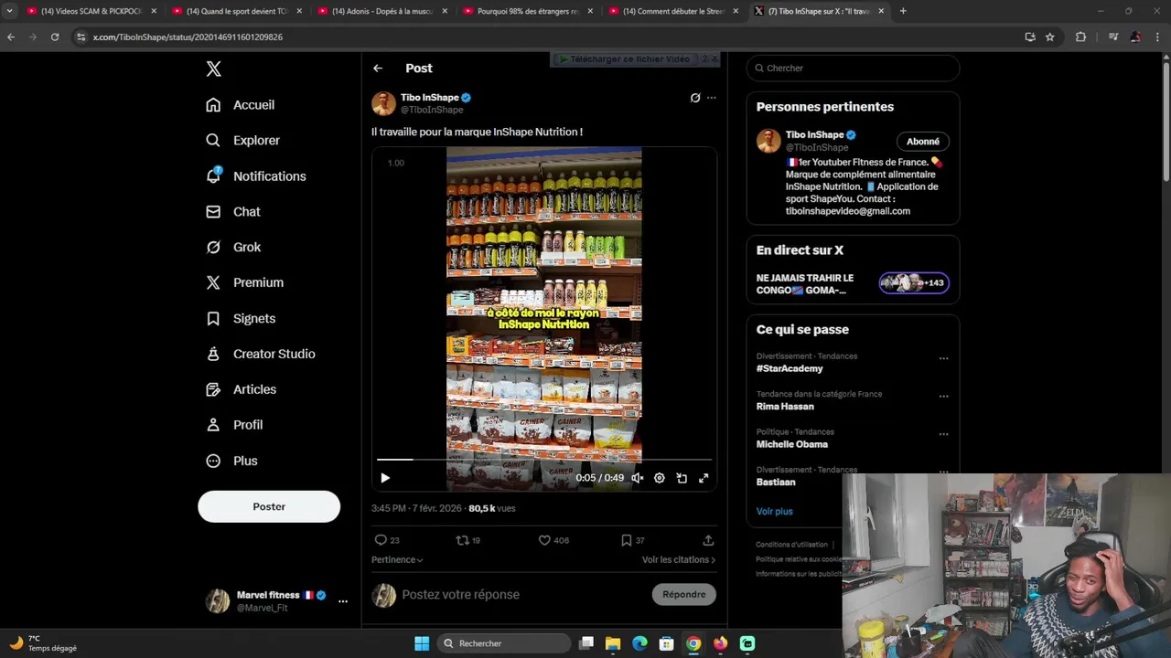Enter video fullscreen
Image resolution: width=1171 pixels, height=658 pixels.
[704, 478]
